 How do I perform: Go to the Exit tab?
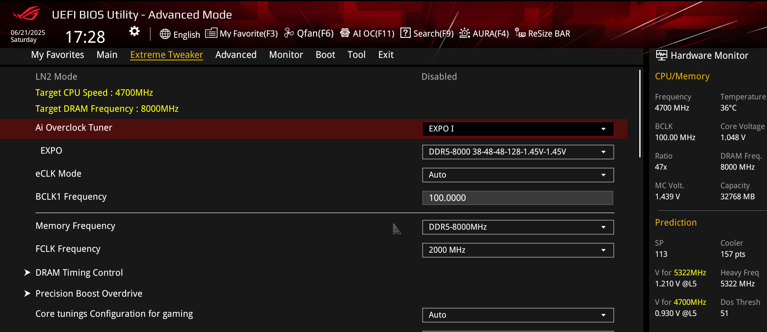coord(386,55)
